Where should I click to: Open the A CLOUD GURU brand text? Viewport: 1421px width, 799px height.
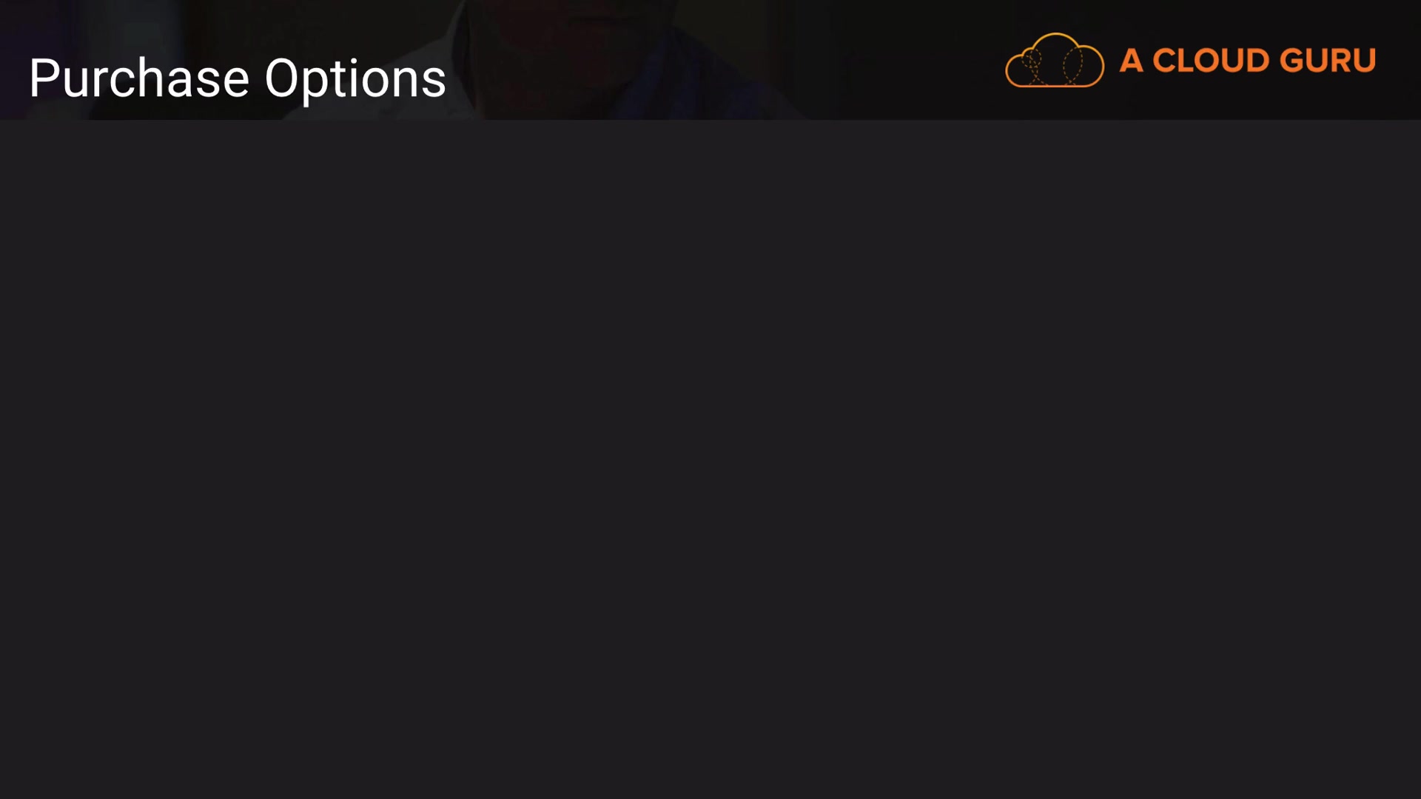[x=1247, y=61]
